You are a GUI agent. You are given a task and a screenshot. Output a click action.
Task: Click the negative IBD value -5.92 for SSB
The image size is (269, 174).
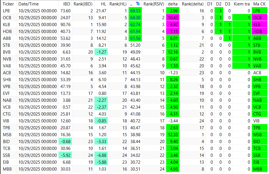click(65, 155)
